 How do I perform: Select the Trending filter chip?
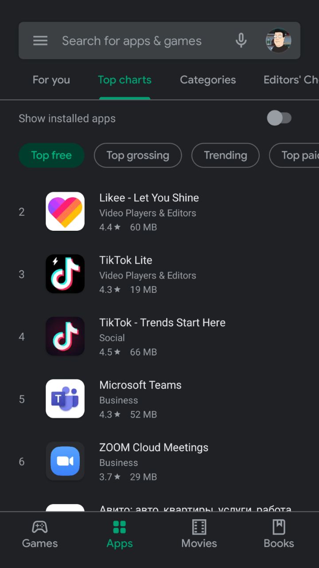226,155
